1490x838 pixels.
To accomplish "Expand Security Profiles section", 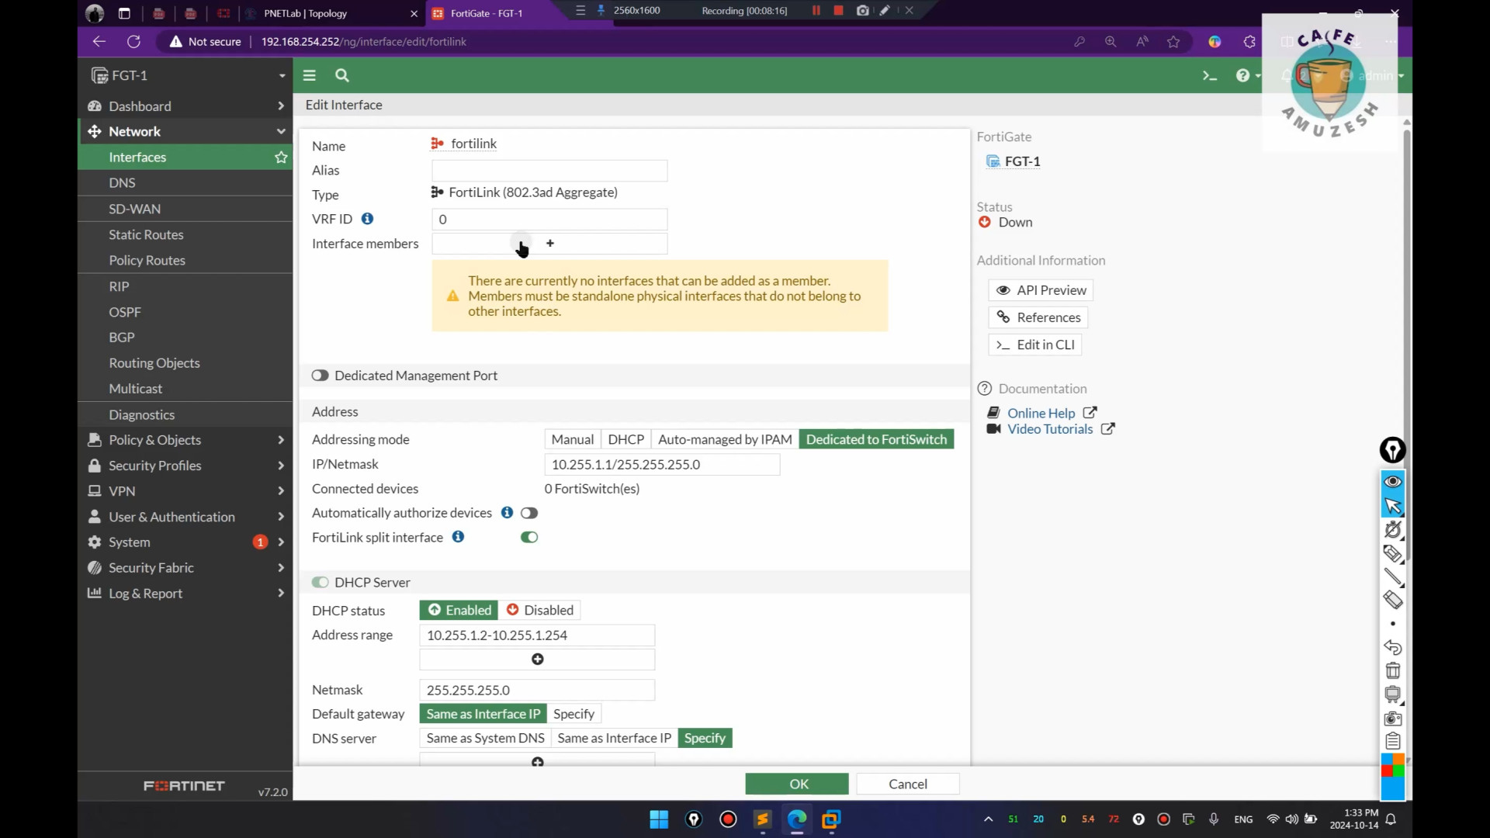I will pyautogui.click(x=185, y=466).
